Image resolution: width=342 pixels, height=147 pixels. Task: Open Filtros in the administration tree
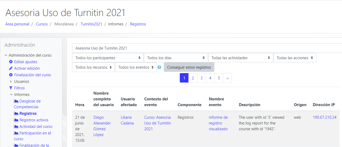pyautogui.click(x=19, y=88)
